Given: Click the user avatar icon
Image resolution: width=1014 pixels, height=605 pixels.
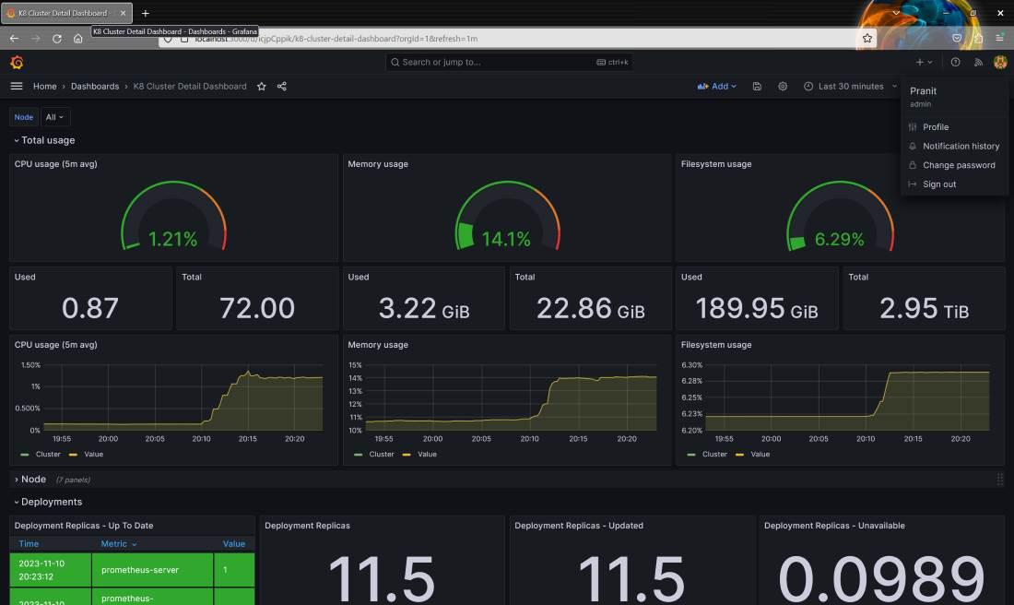Looking at the screenshot, I should point(1000,62).
